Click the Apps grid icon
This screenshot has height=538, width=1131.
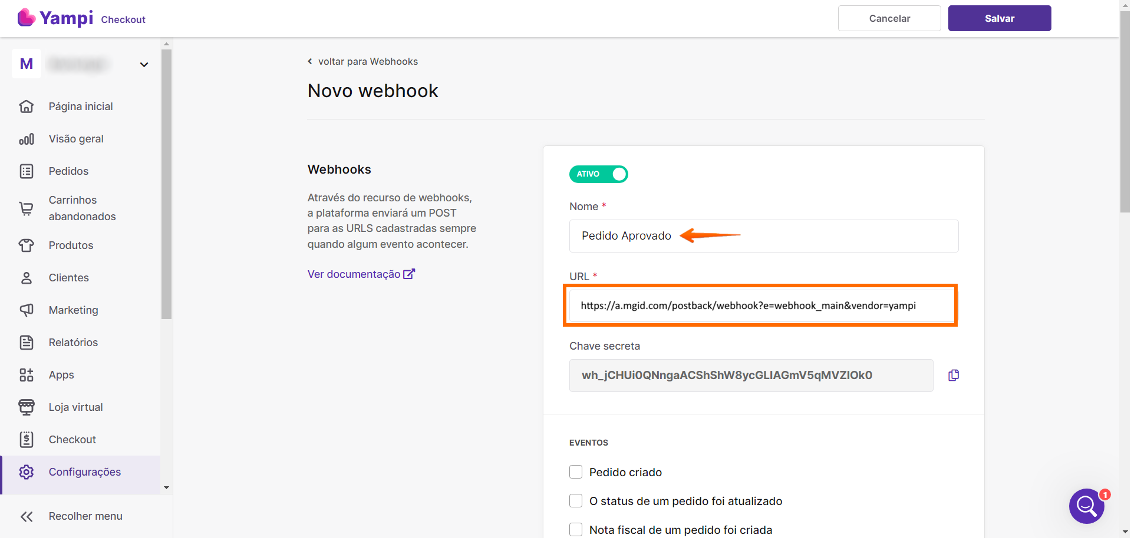[x=27, y=375]
